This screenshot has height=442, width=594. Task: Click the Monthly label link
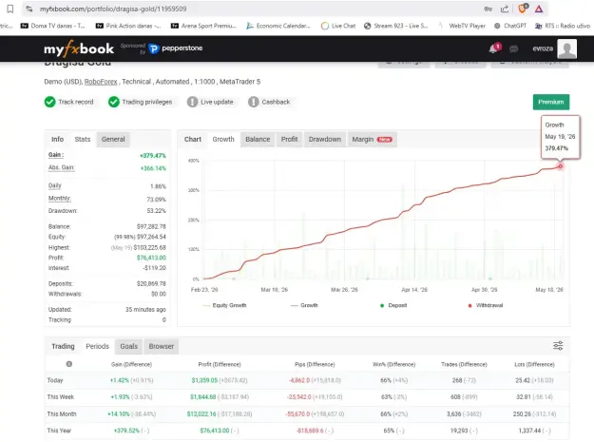60,199
